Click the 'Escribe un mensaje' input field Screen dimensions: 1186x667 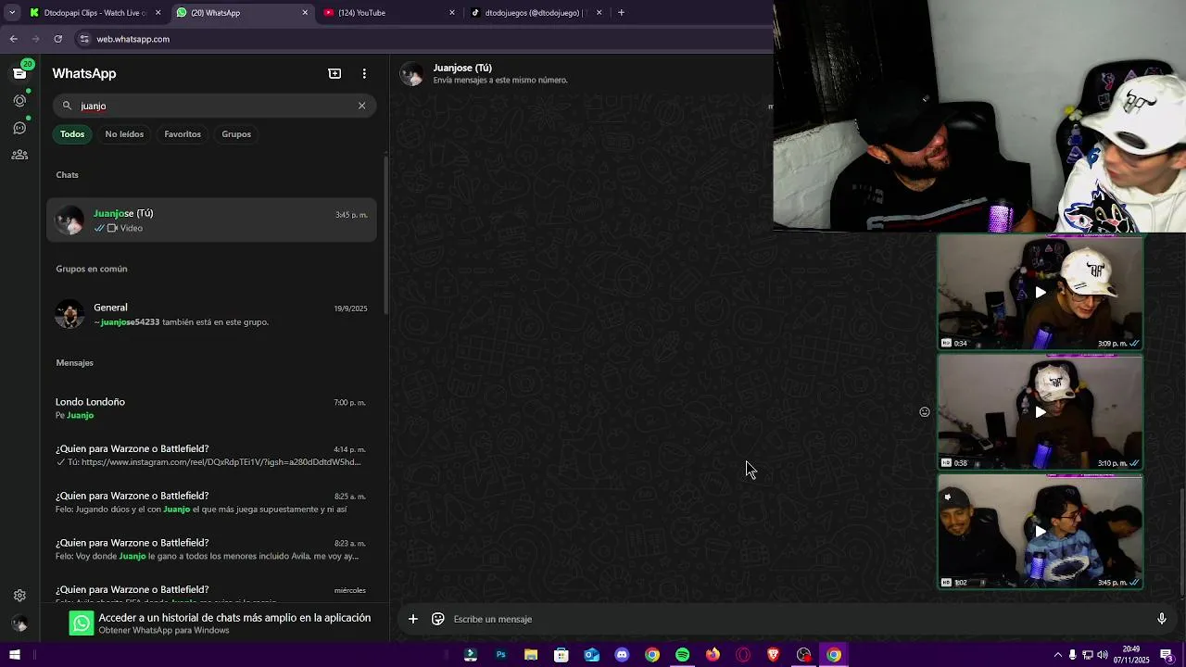click(797, 619)
